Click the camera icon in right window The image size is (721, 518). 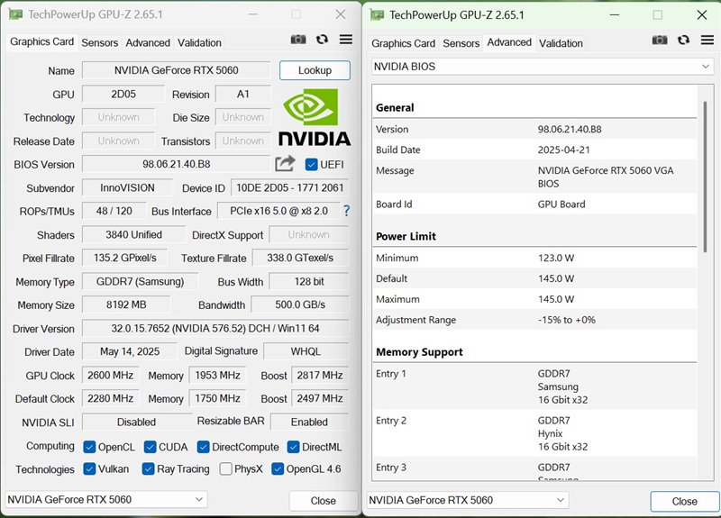[660, 41]
